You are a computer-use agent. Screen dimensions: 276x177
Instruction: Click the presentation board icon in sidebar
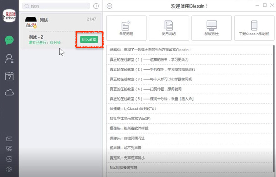(9, 148)
